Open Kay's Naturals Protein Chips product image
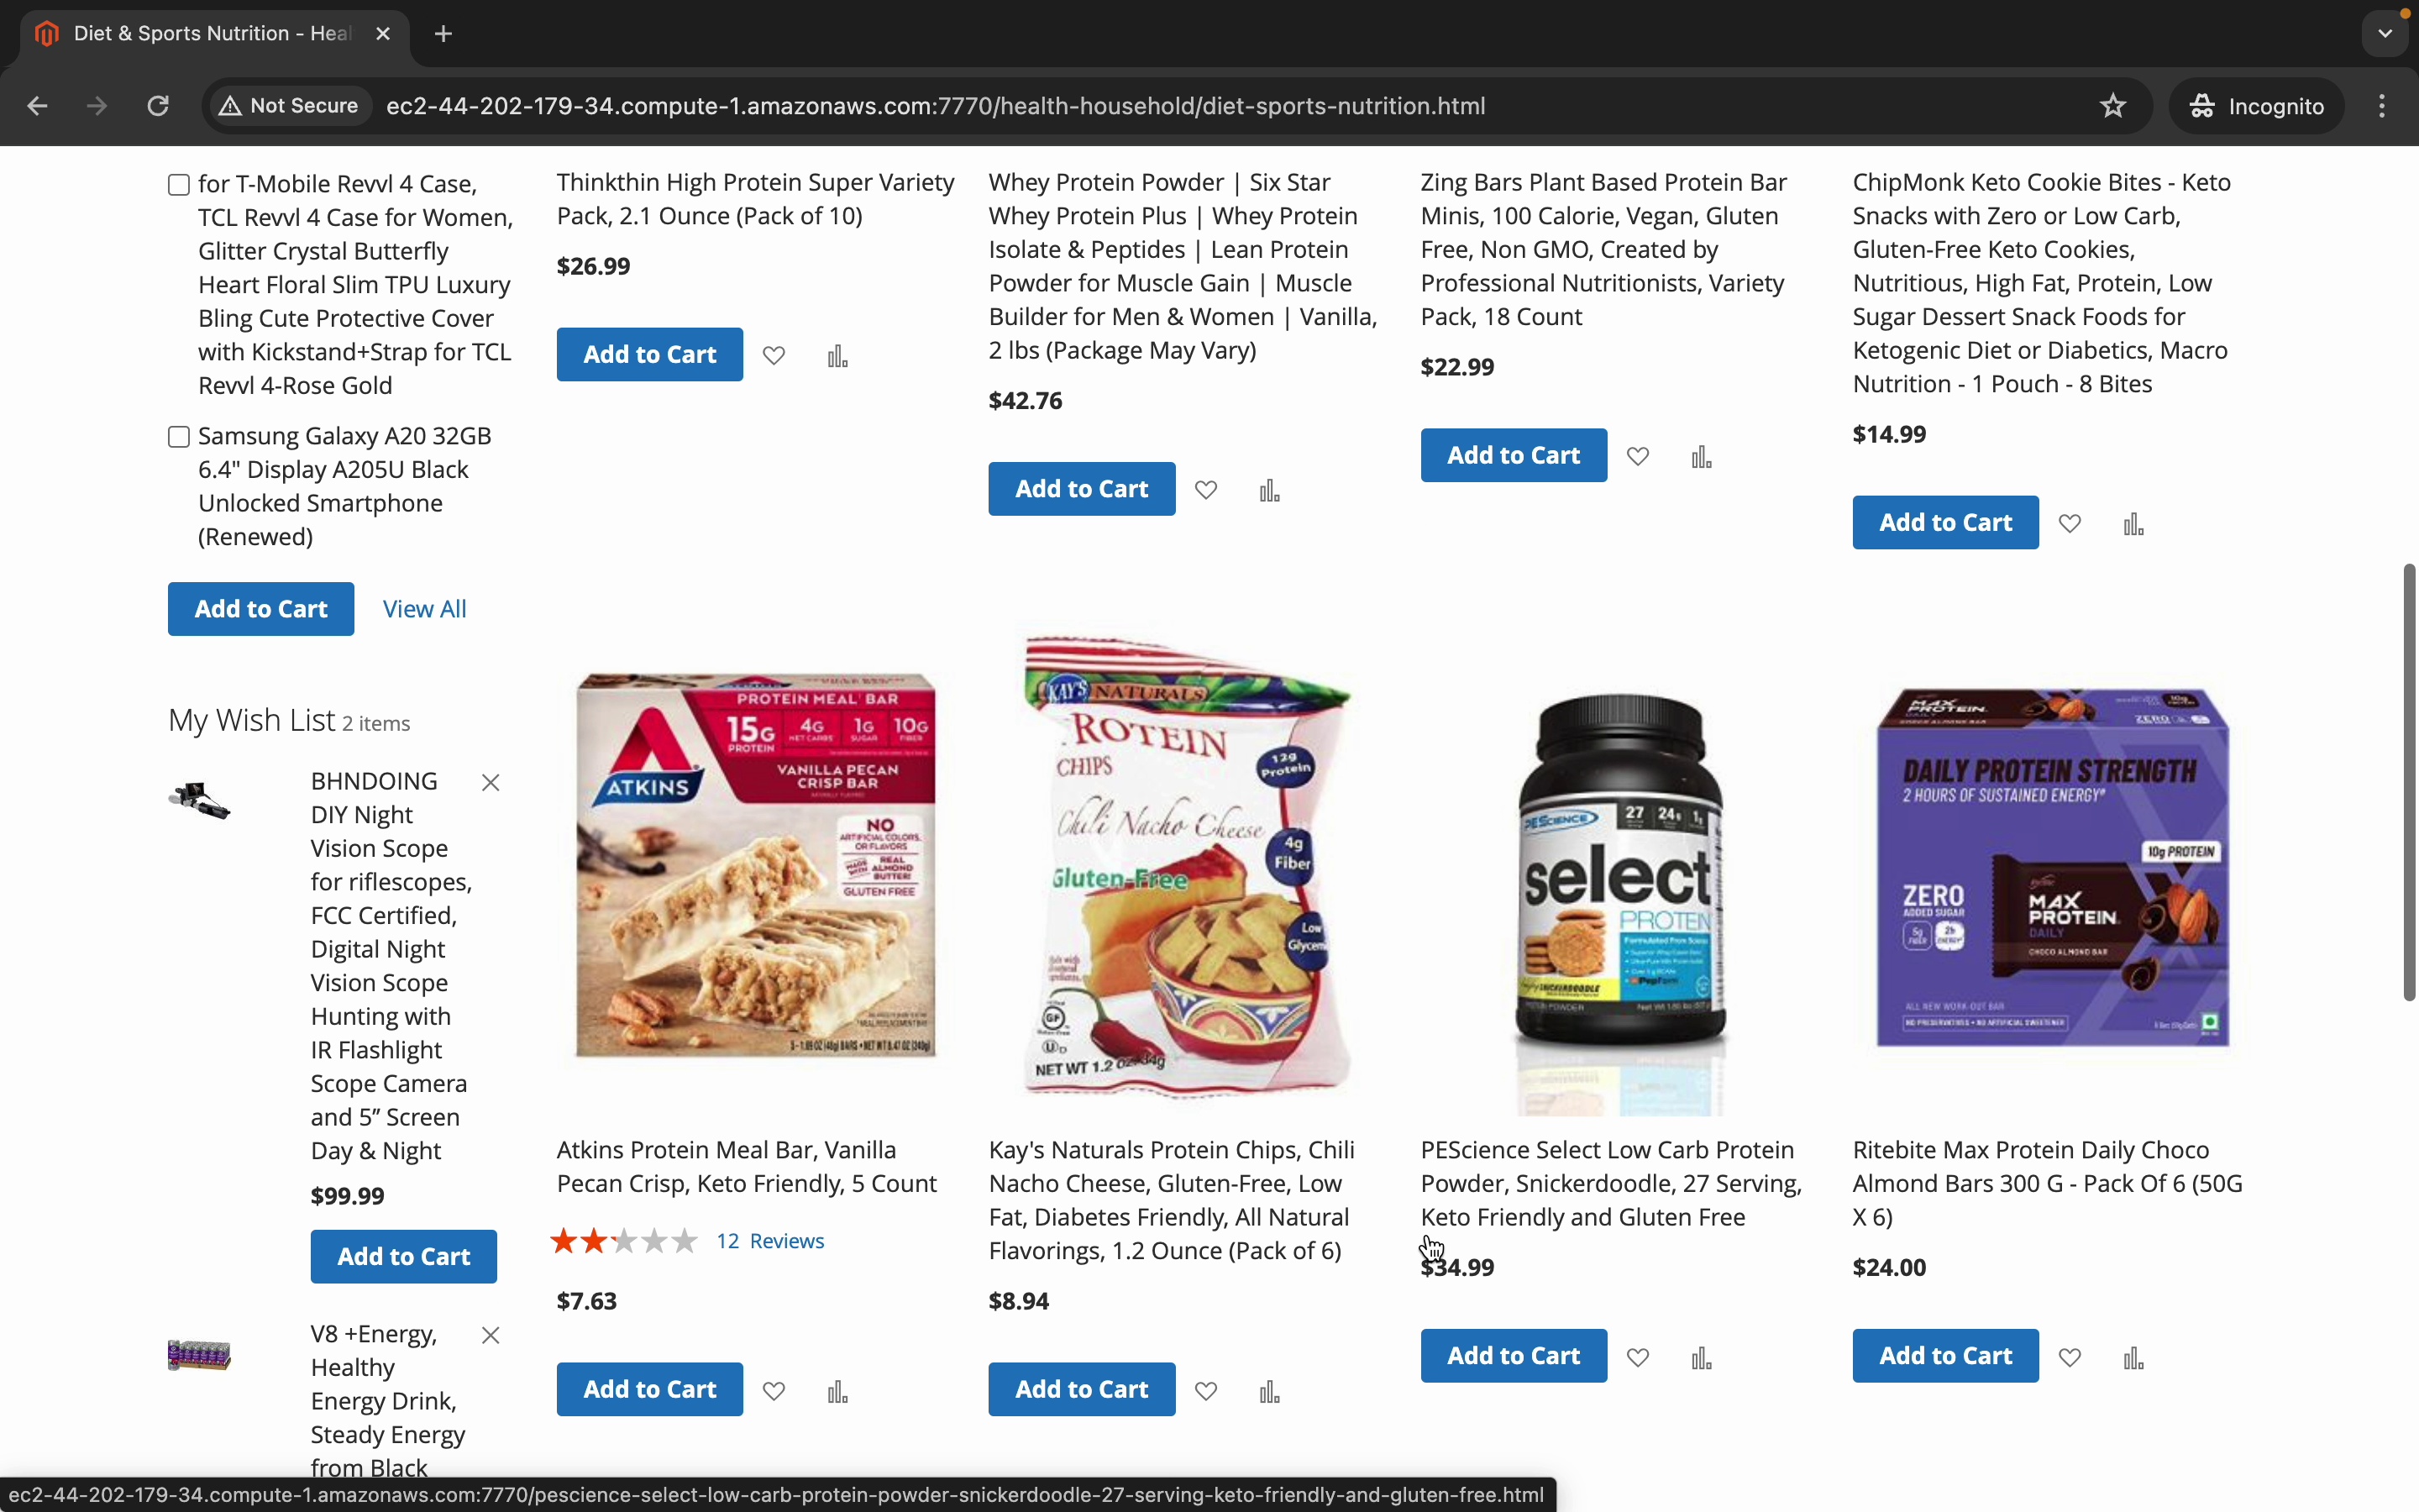This screenshot has height=1512, width=2419. pos(1185,865)
